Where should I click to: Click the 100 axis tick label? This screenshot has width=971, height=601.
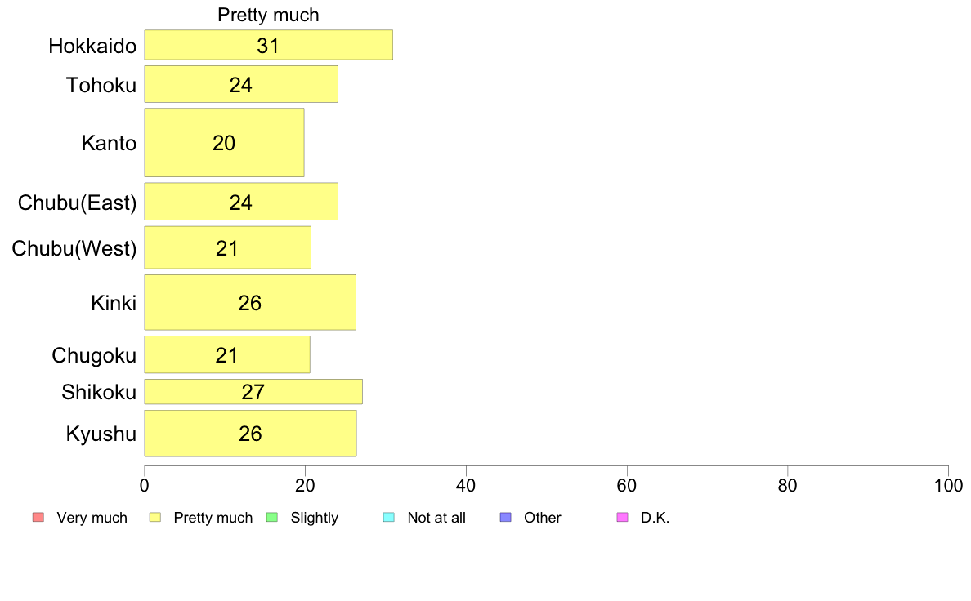pos(948,486)
